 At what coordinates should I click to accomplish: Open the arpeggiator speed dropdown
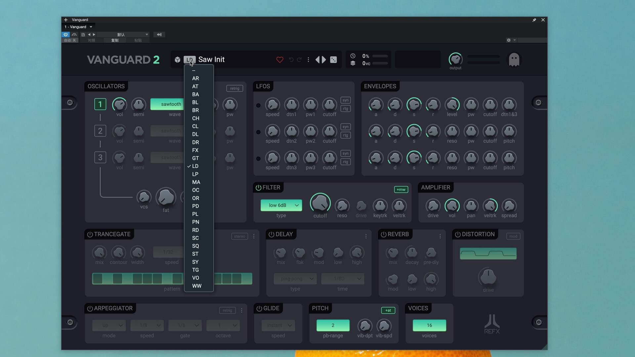[147, 325]
